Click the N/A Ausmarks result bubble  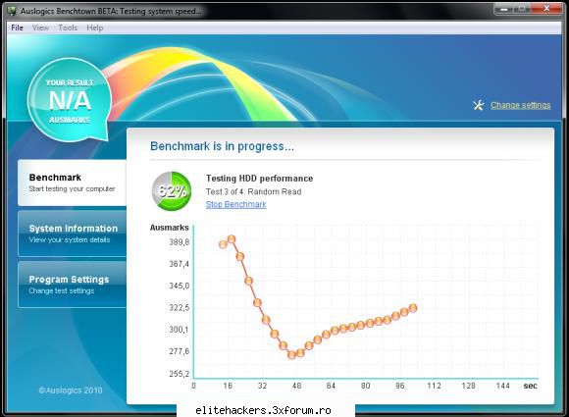[x=69, y=100]
